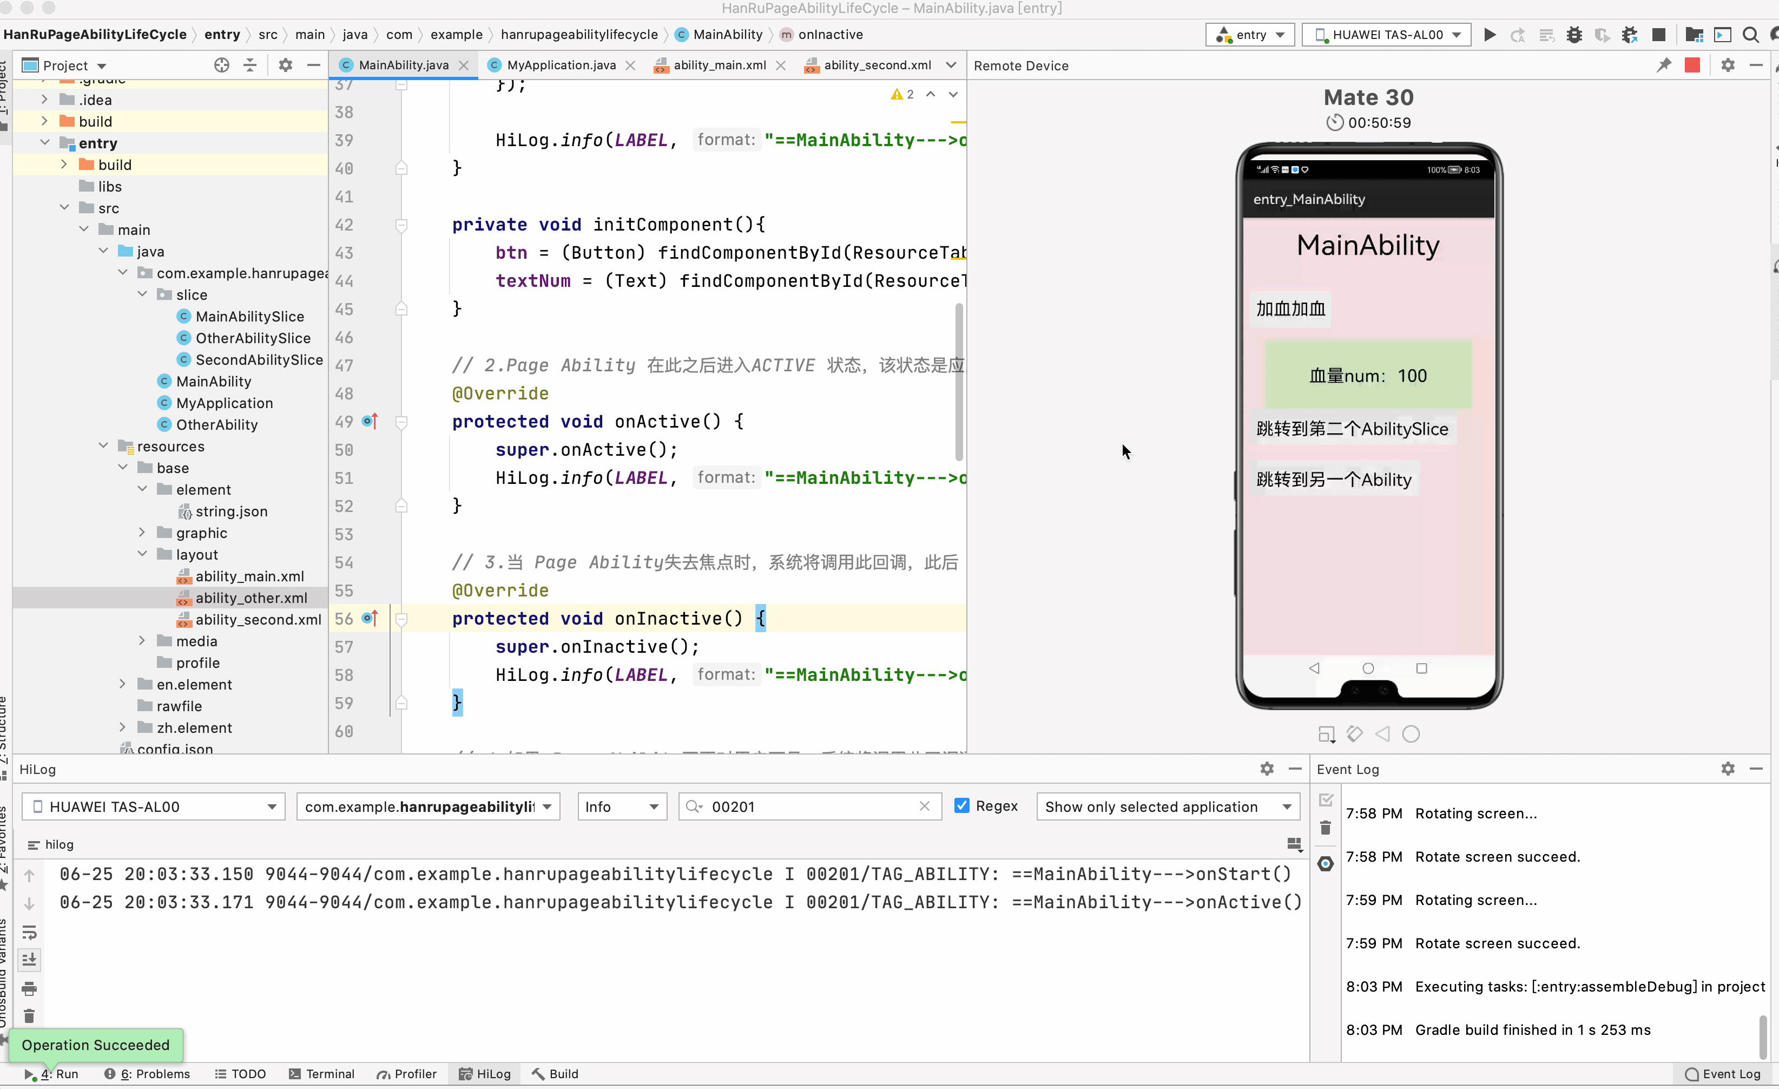The width and height of the screenshot is (1779, 1089).
Task: Click the device screenshot icon on emulator toolbar
Action: coord(1327,734)
